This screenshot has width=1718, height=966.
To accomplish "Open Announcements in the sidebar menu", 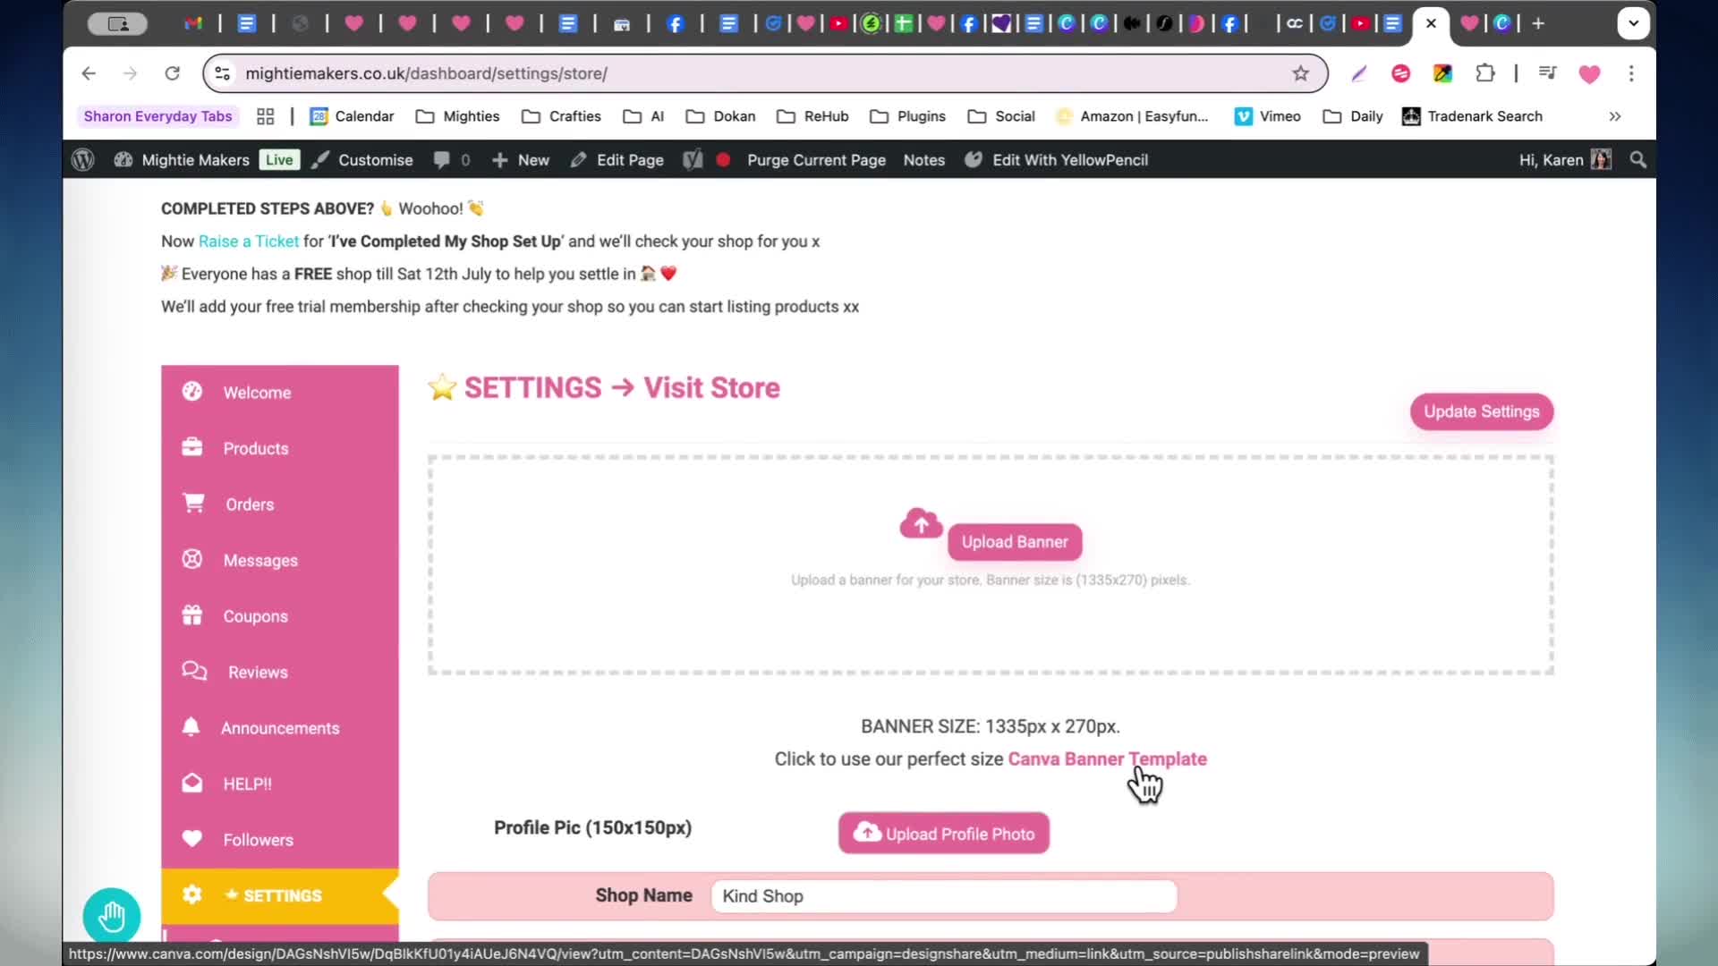I will point(280,728).
